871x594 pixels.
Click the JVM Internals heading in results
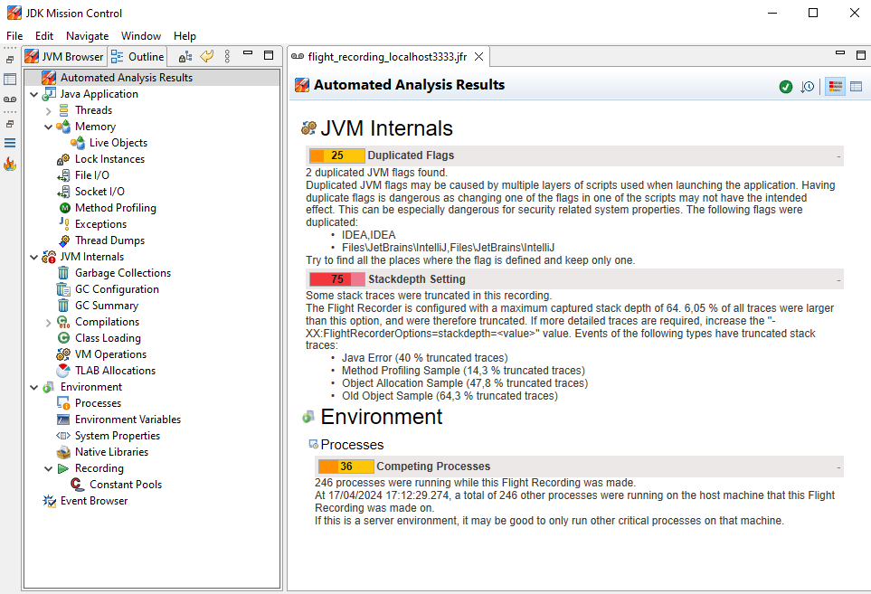point(386,128)
